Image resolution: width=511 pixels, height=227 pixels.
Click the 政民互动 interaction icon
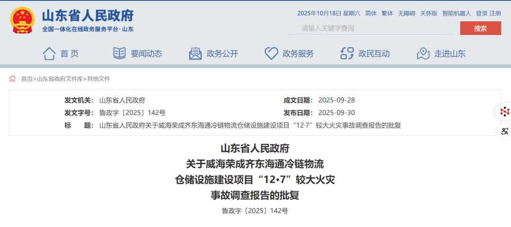tap(347, 53)
